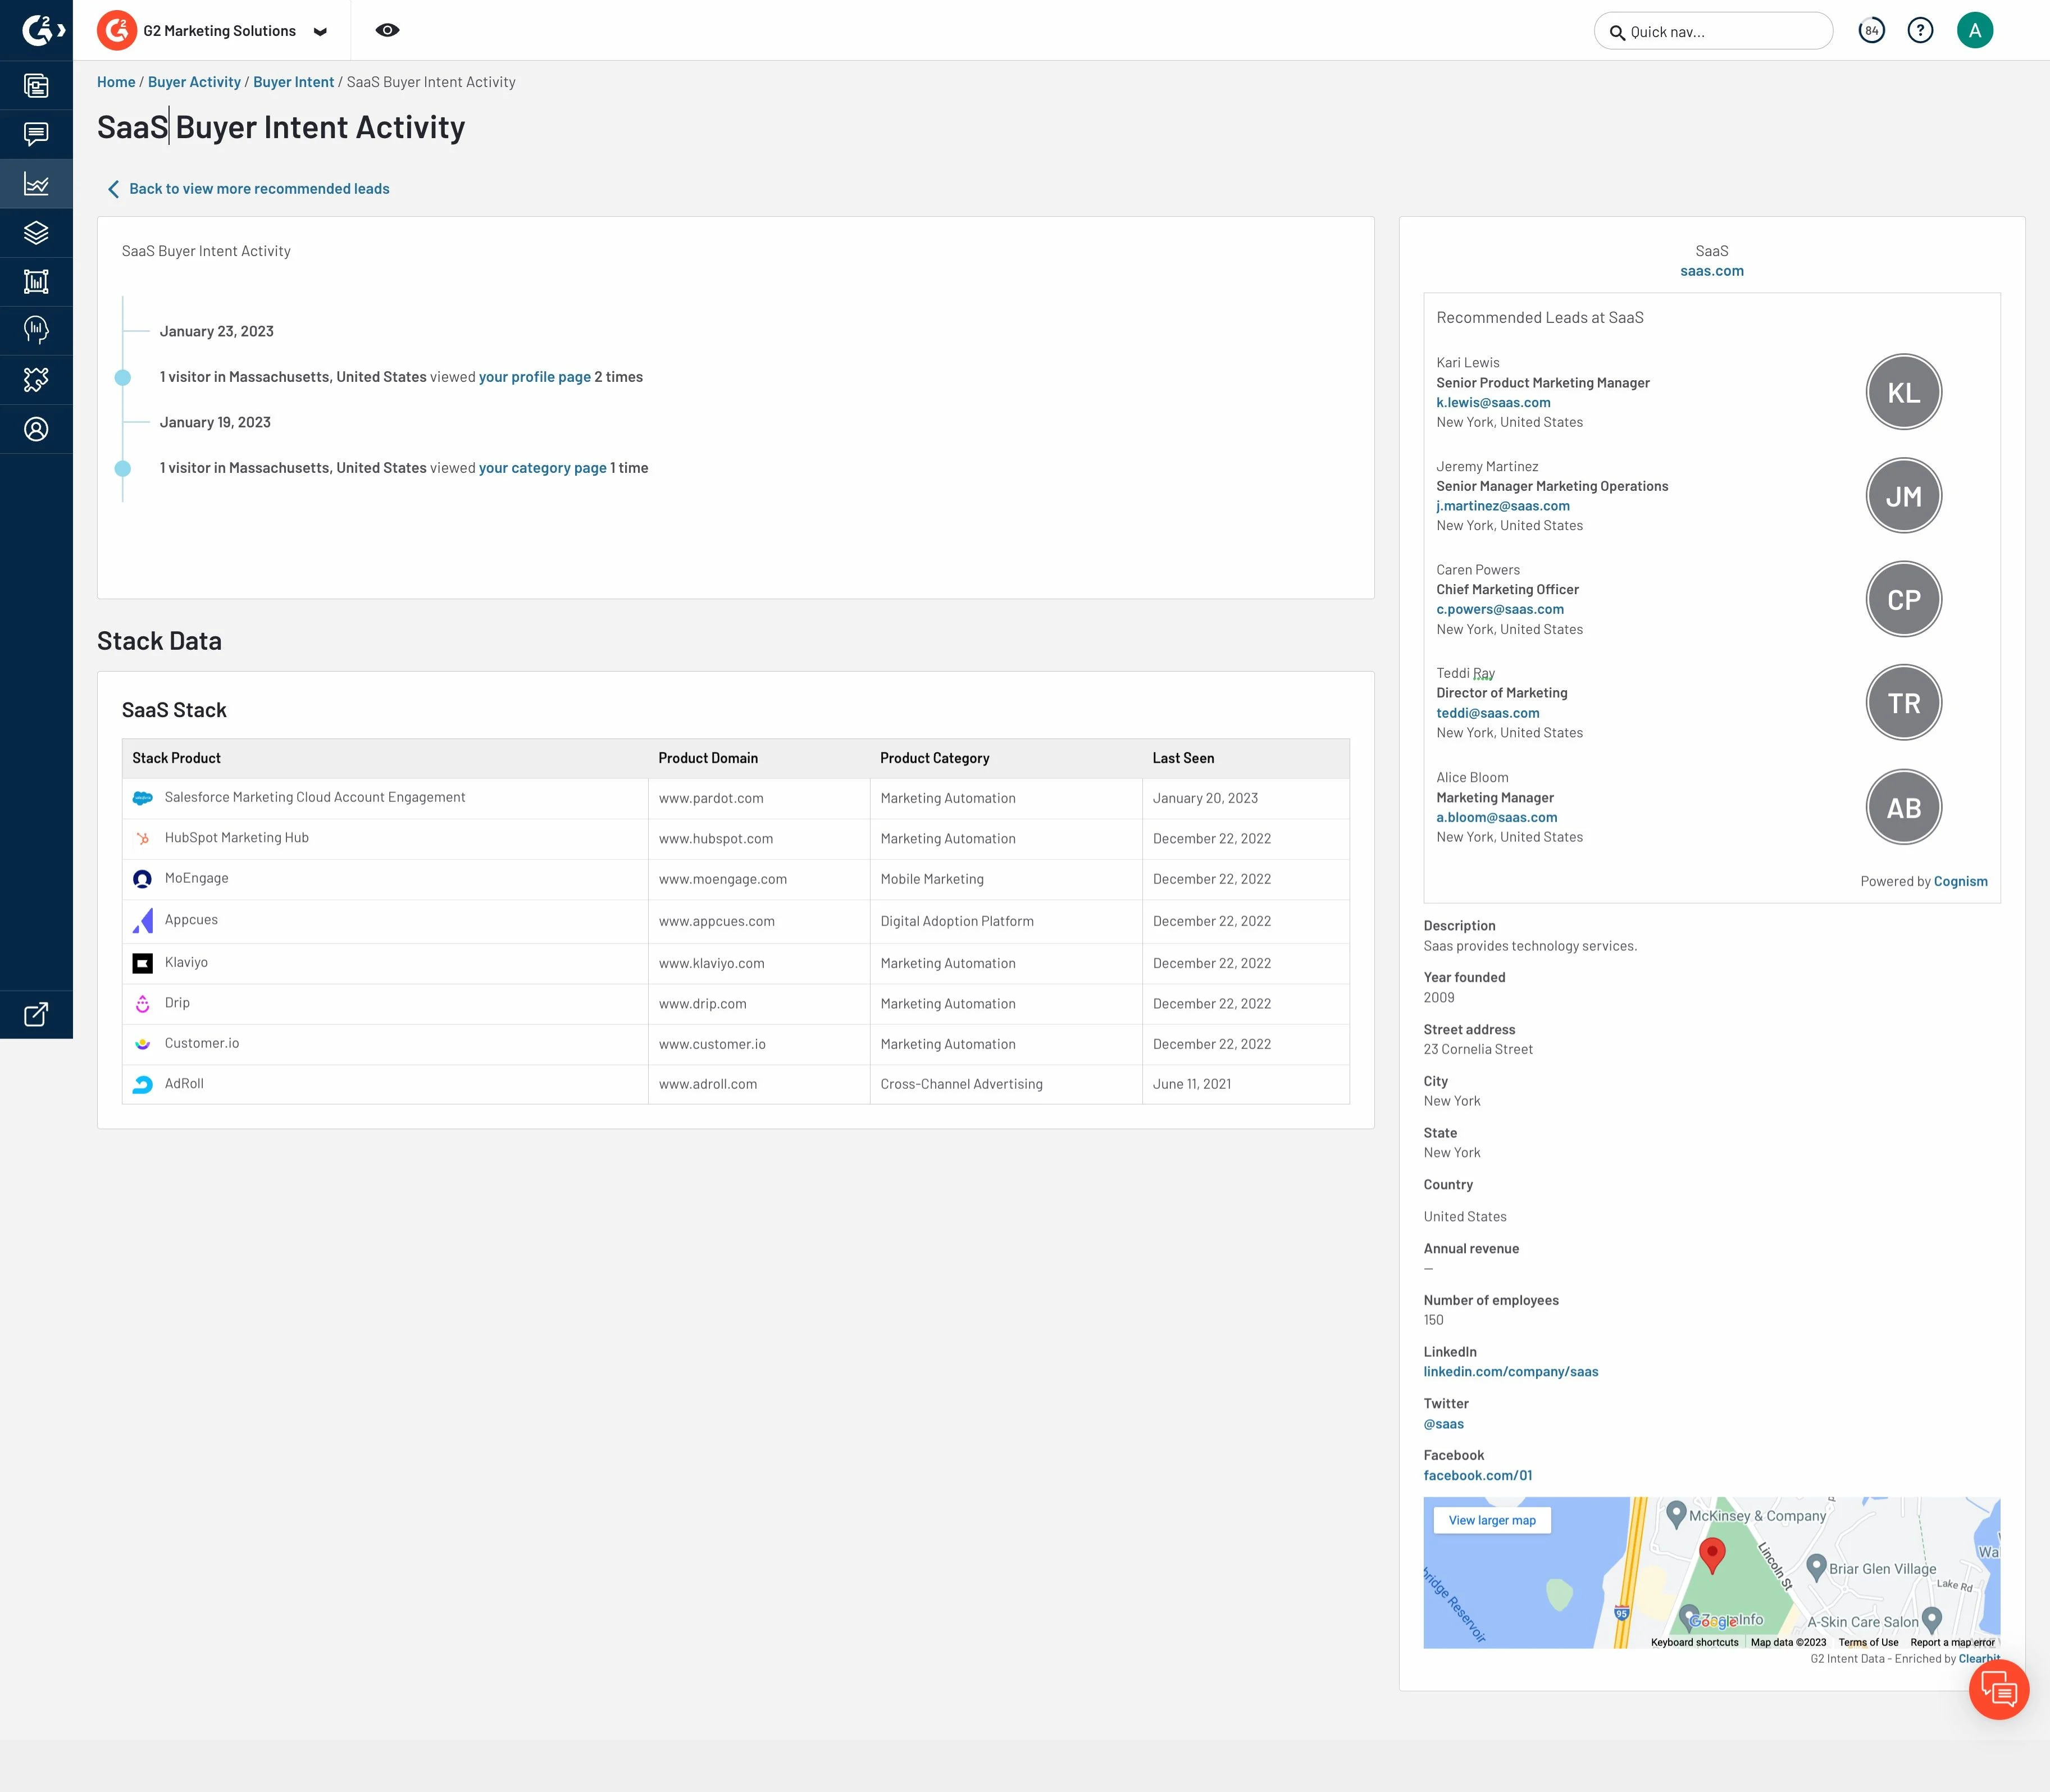
Task: Open the framed bar-chart sidebar icon
Action: click(36, 282)
